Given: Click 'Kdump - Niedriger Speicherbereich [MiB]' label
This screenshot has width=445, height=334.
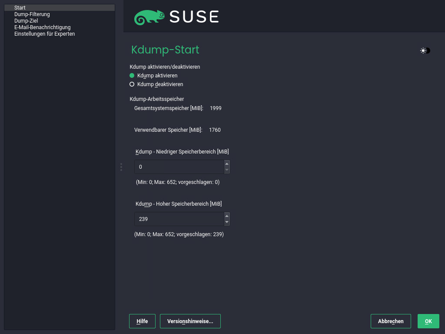Looking at the screenshot, I should point(182,152).
